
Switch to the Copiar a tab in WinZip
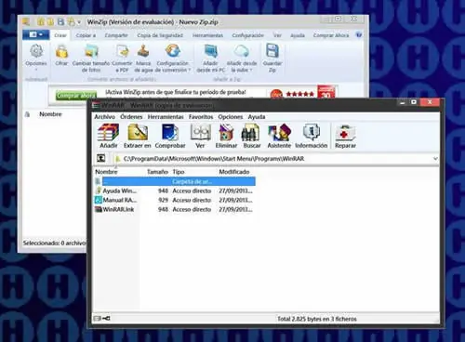pos(86,35)
